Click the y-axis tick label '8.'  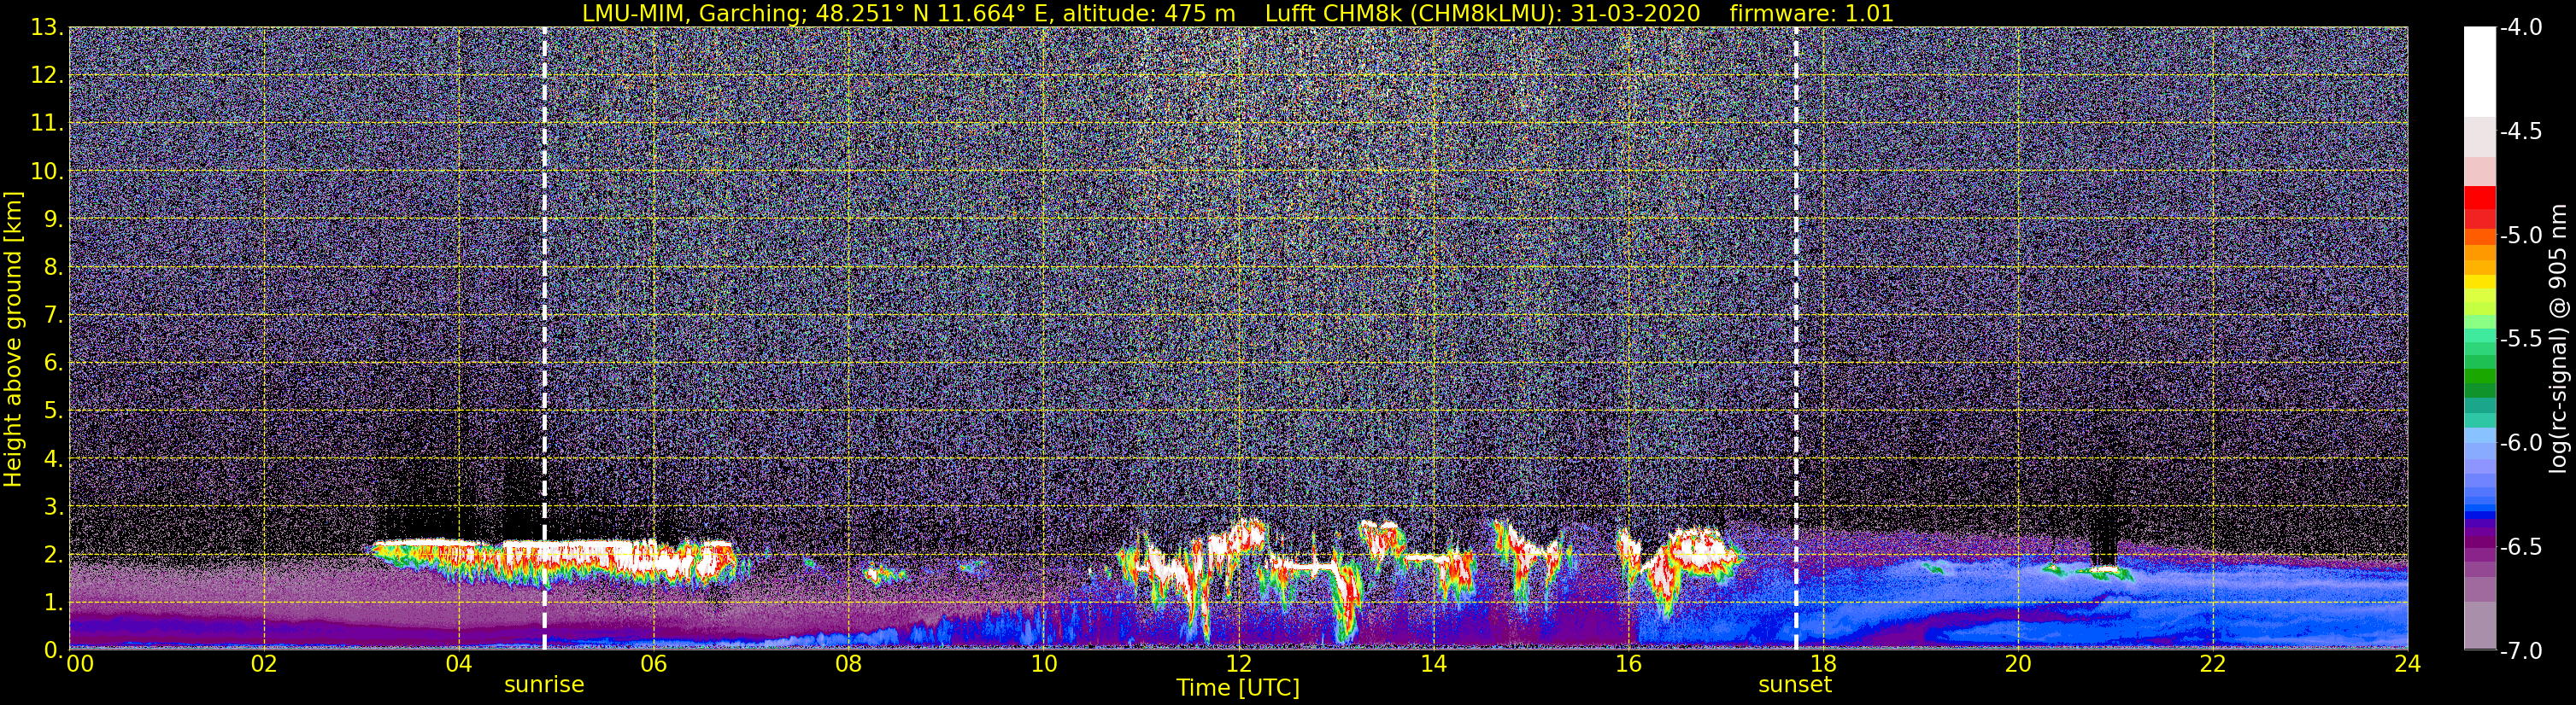(53, 268)
